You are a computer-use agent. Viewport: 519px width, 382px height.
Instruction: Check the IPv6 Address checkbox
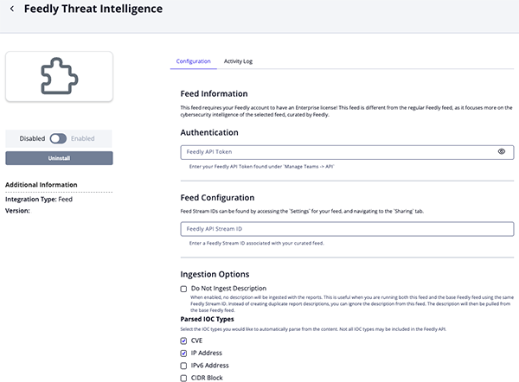pos(183,366)
